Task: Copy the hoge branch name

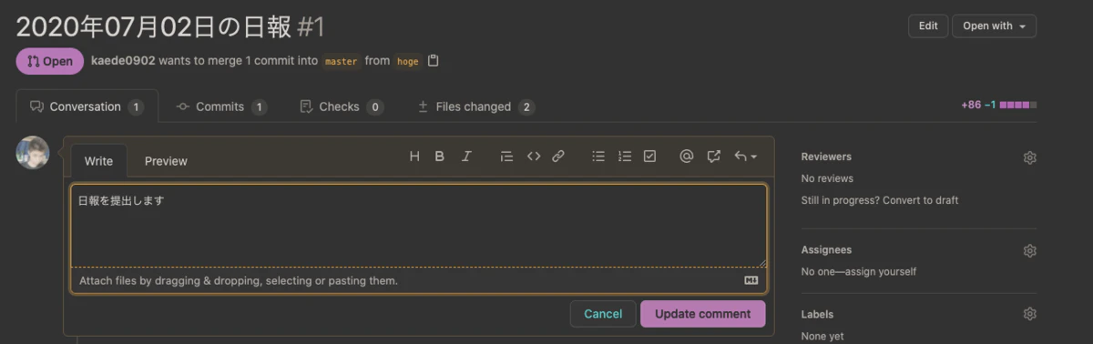Action: 434,61
